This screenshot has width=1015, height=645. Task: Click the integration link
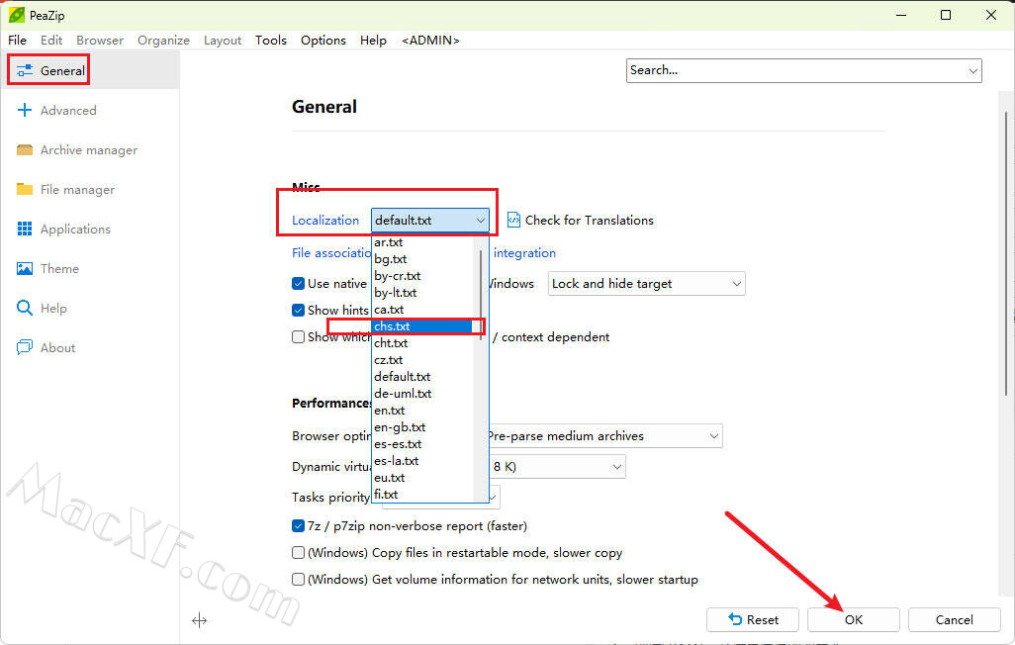coord(524,252)
